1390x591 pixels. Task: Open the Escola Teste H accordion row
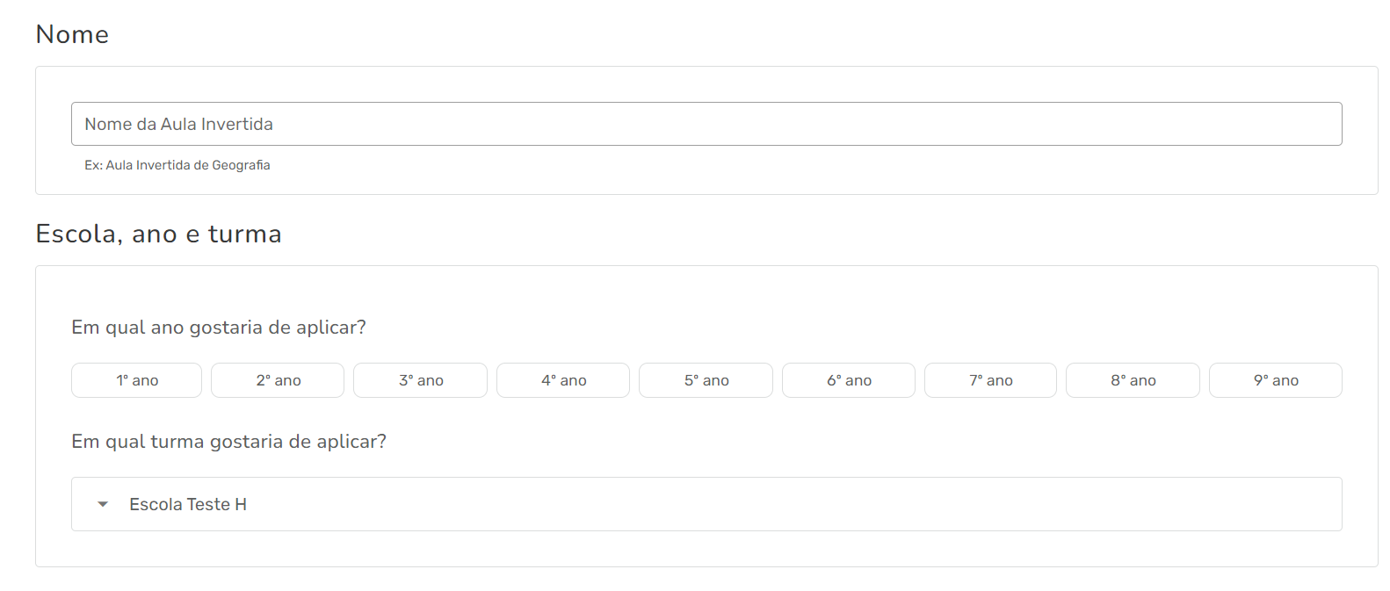point(706,504)
